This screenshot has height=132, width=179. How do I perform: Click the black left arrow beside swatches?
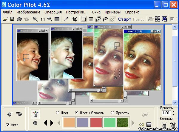coord(45,123)
